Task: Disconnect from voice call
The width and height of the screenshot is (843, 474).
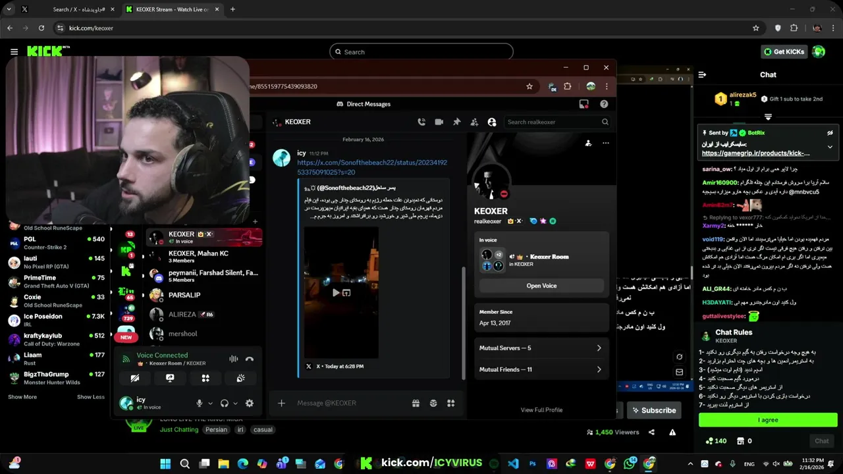Action: pyautogui.click(x=249, y=359)
